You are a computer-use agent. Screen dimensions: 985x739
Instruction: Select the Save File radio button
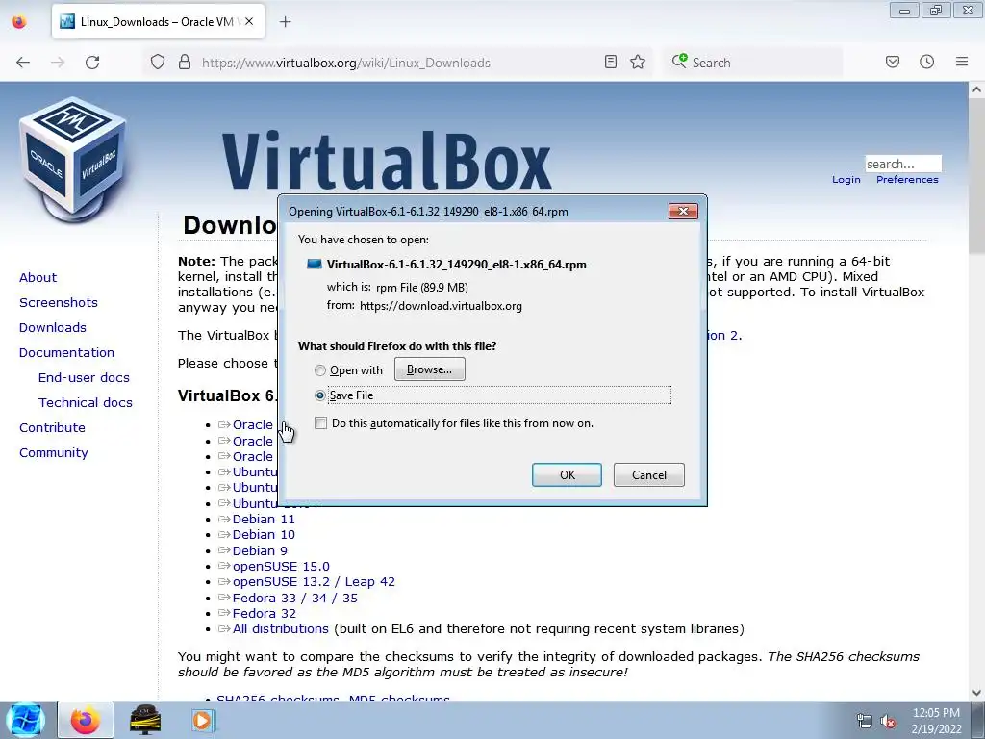click(x=320, y=395)
